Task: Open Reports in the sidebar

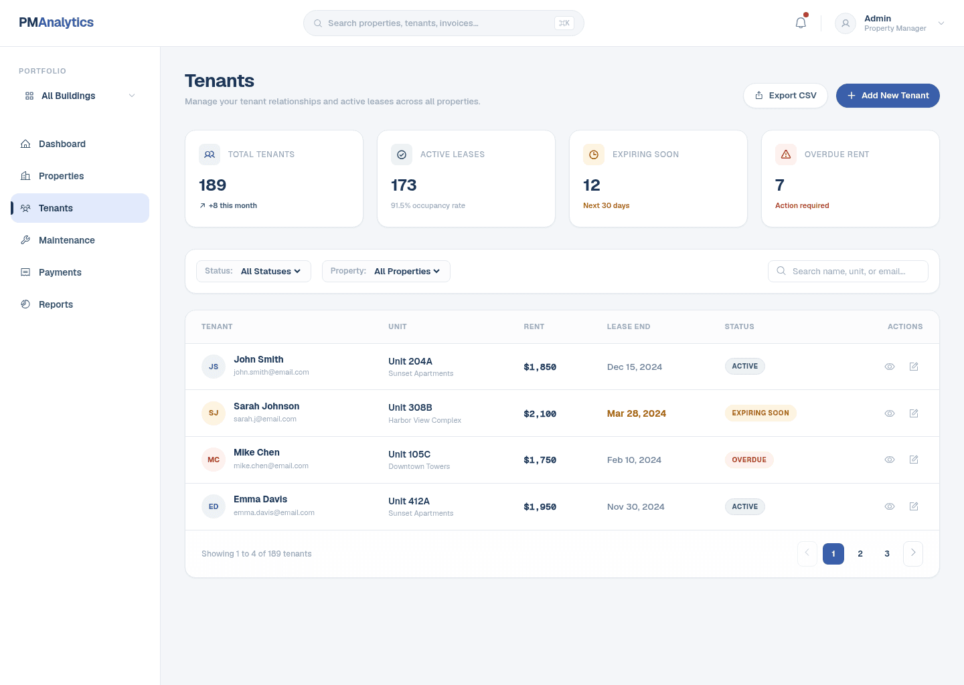Action: click(80, 304)
